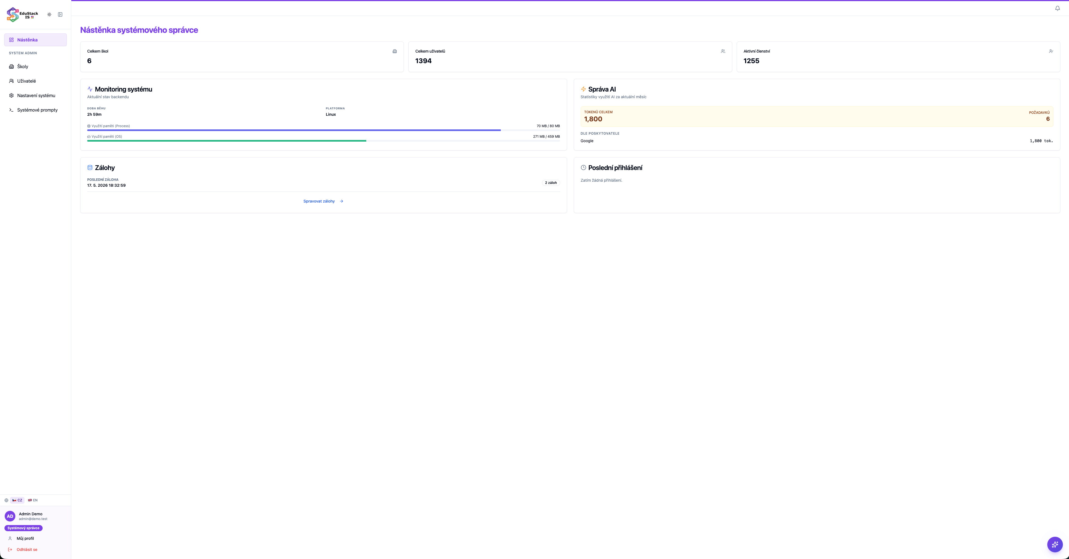Click the Process memory usage progress bar
Screen dimensions: 1069x559
[x=323, y=130]
